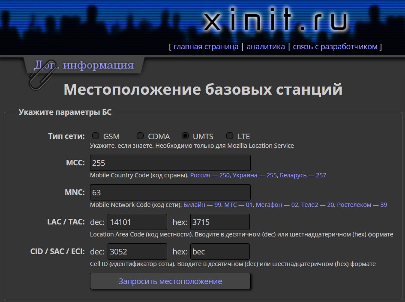Open the аналитика page
The image size is (405, 302).
point(266,47)
